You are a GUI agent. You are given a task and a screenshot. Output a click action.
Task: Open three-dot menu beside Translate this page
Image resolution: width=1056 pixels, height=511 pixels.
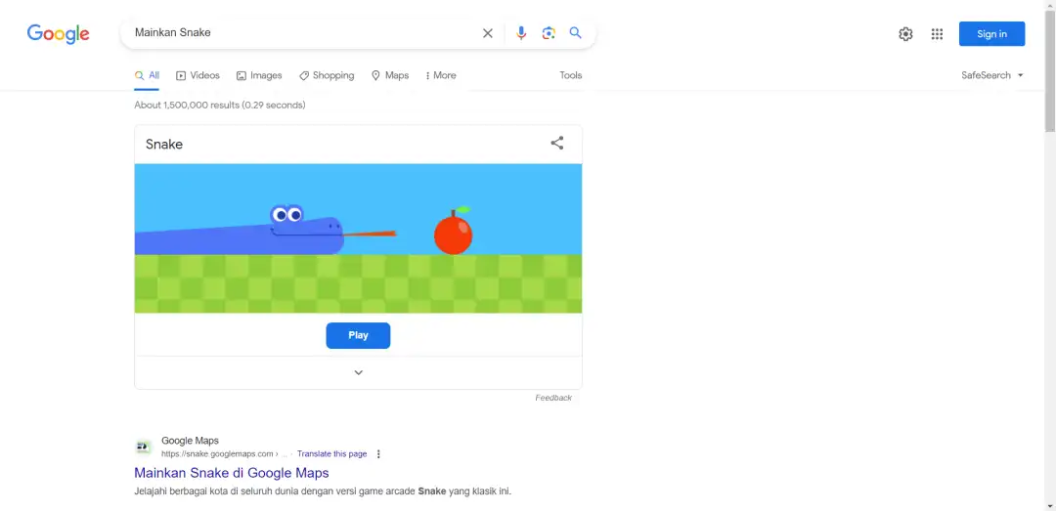coord(378,453)
